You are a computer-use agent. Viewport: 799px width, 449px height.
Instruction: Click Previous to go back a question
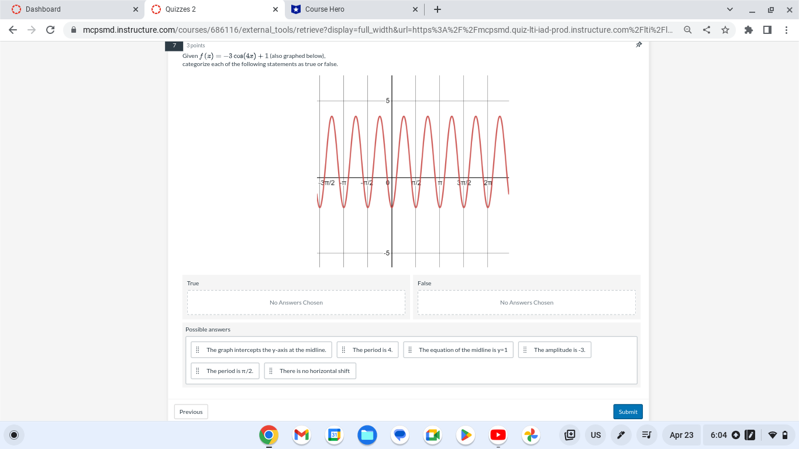coord(191,412)
